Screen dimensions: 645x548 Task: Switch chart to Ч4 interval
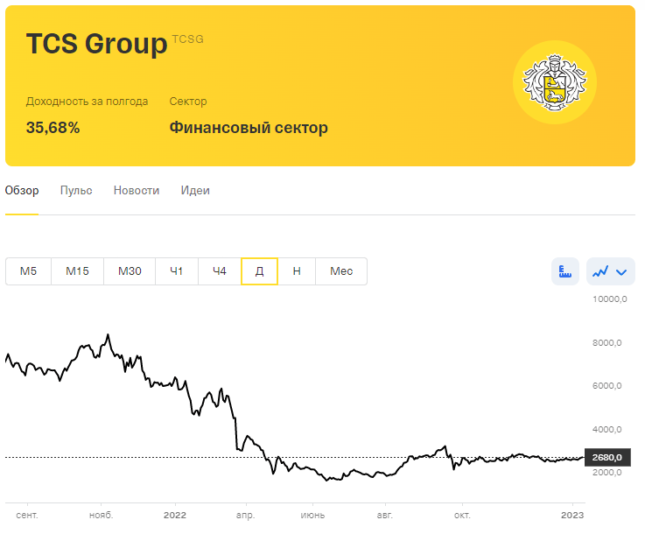(220, 271)
